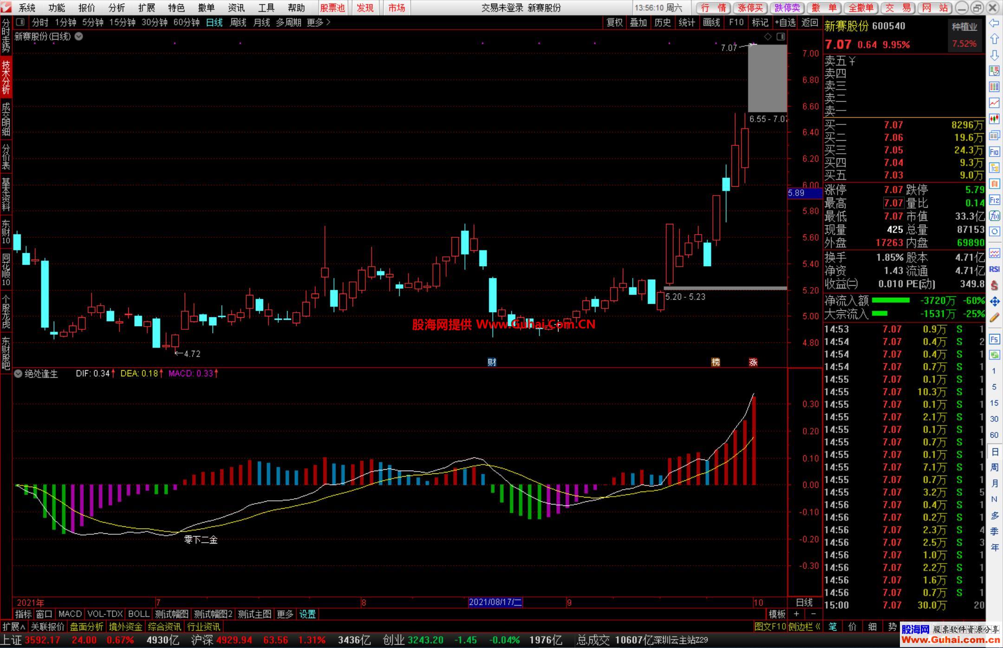The image size is (1003, 648).
Task: Select 季 quarterly period in right sidebar
Action: 994,531
